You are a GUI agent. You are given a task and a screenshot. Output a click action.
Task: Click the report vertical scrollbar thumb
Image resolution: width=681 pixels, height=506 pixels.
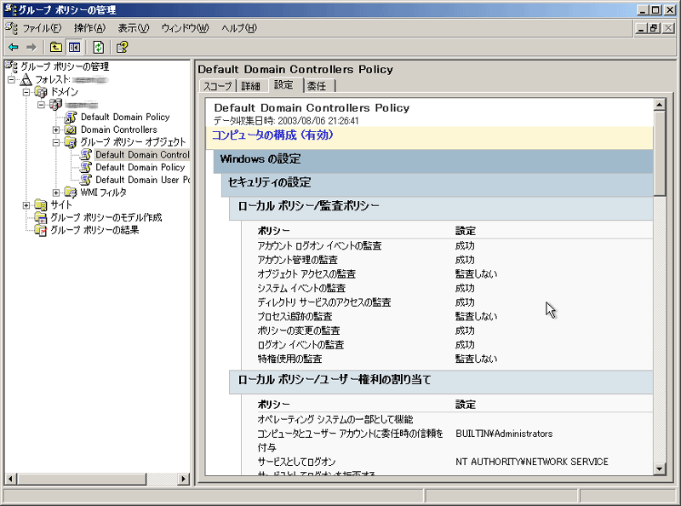click(x=659, y=153)
